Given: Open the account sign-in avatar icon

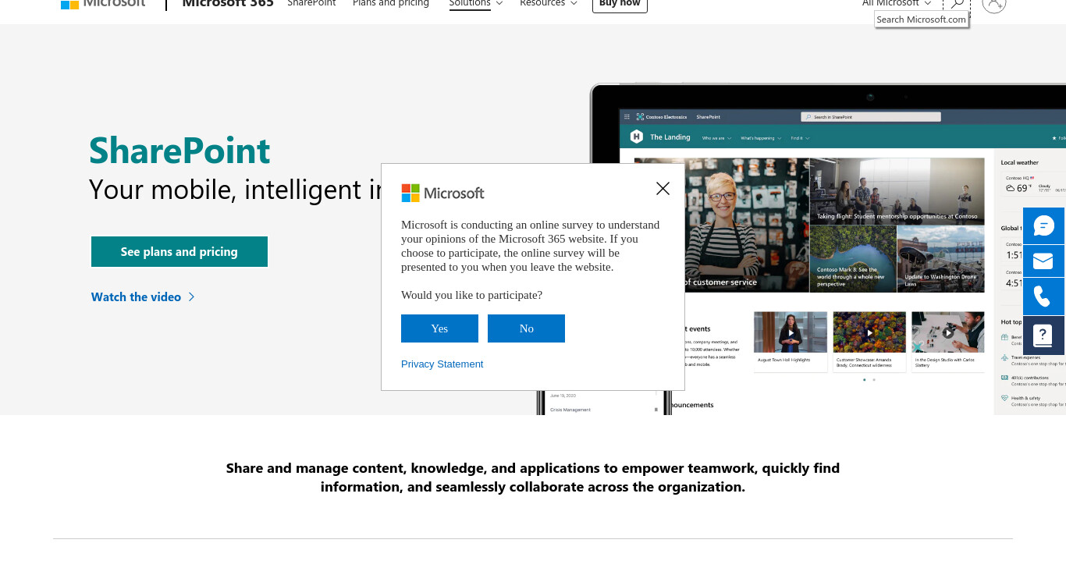Looking at the screenshot, I should coord(993,4).
